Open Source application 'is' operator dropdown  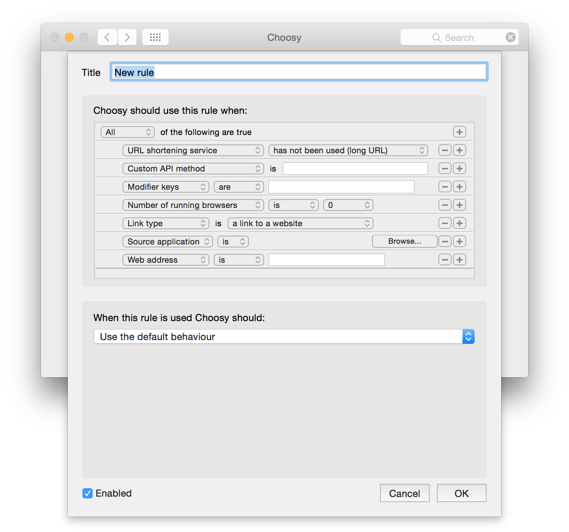[233, 242]
